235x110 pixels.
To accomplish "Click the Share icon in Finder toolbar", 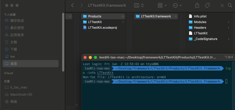I will tap(197, 5).
